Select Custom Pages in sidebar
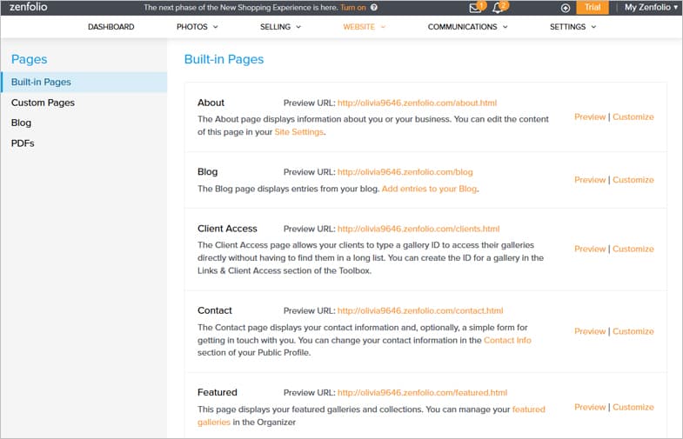This screenshot has width=683, height=439. click(43, 103)
